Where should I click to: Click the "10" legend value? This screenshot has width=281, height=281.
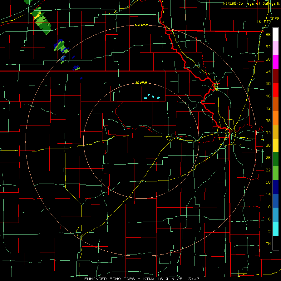(x=268, y=207)
